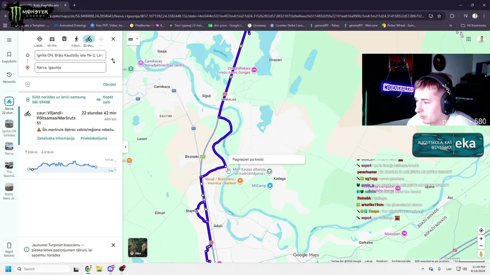Screen dimensions: 490x275
Task: Open the Narva recent place thumbnail
Action: 9,149
